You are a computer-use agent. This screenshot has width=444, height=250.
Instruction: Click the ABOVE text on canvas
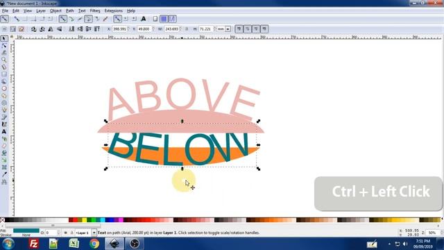click(x=184, y=98)
